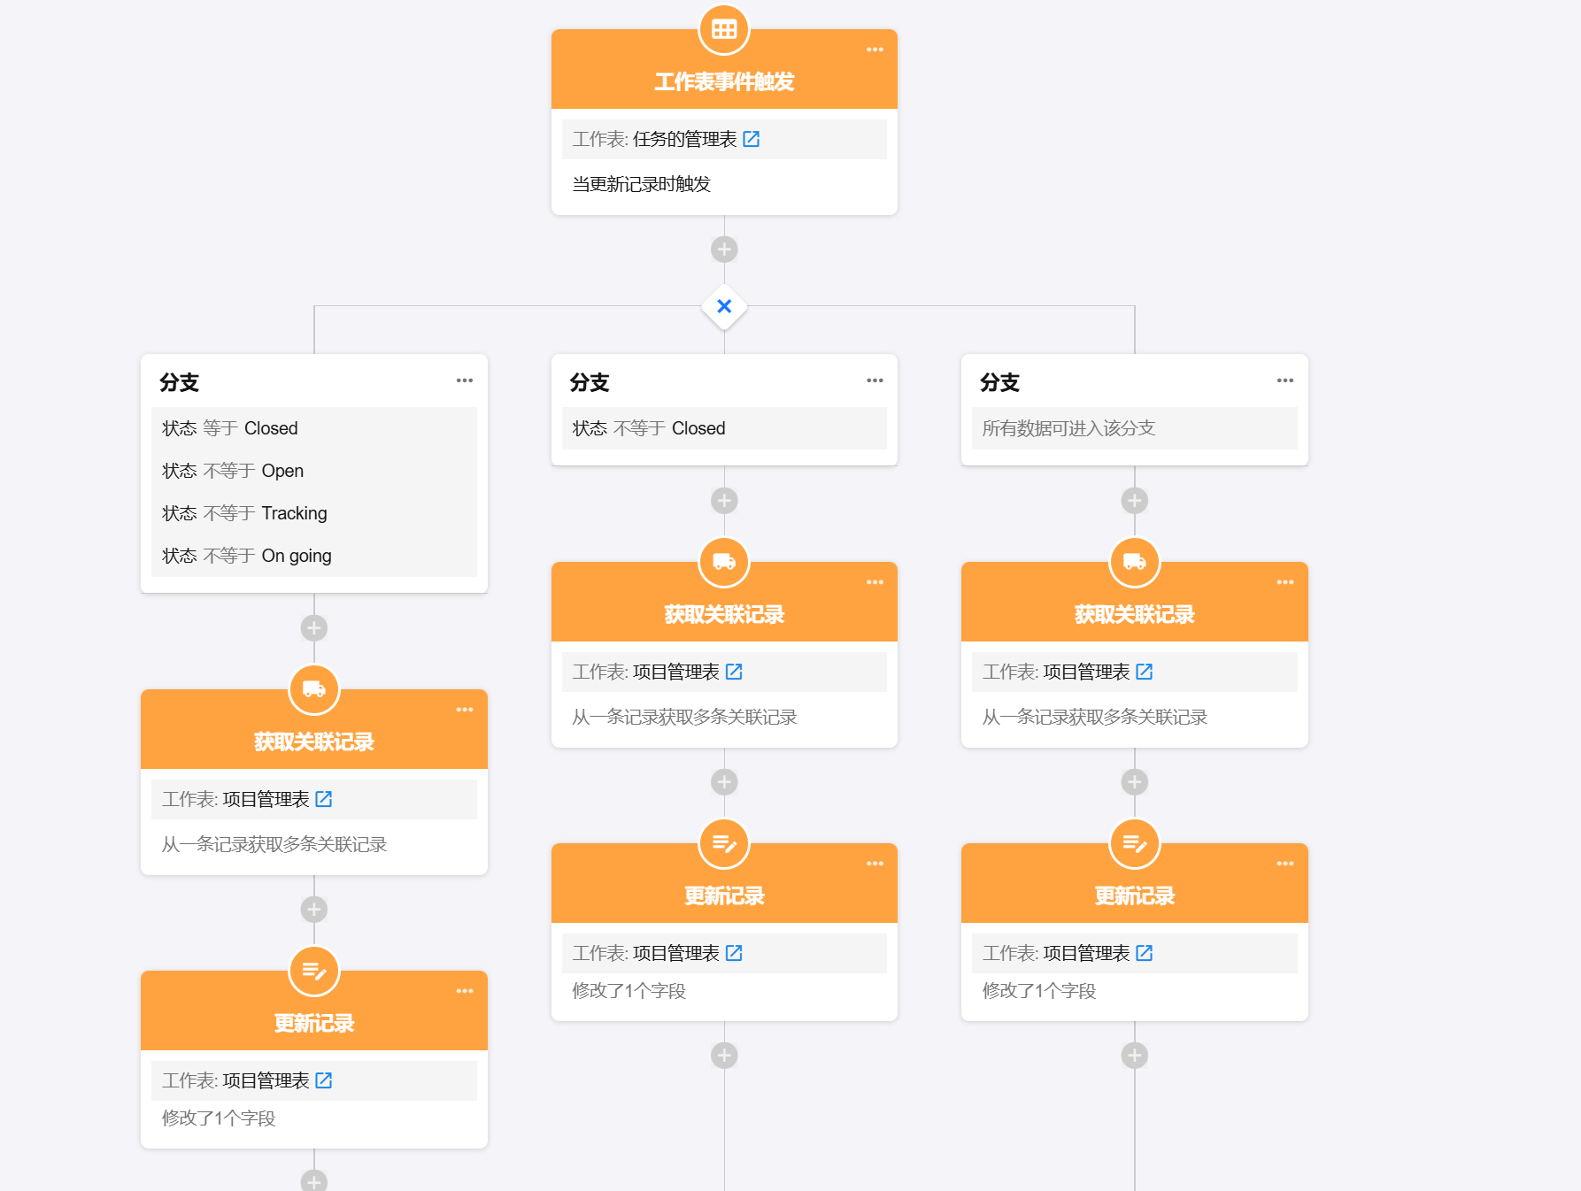
Task: Click the blue X branch gateway diamond
Action: [x=724, y=306]
